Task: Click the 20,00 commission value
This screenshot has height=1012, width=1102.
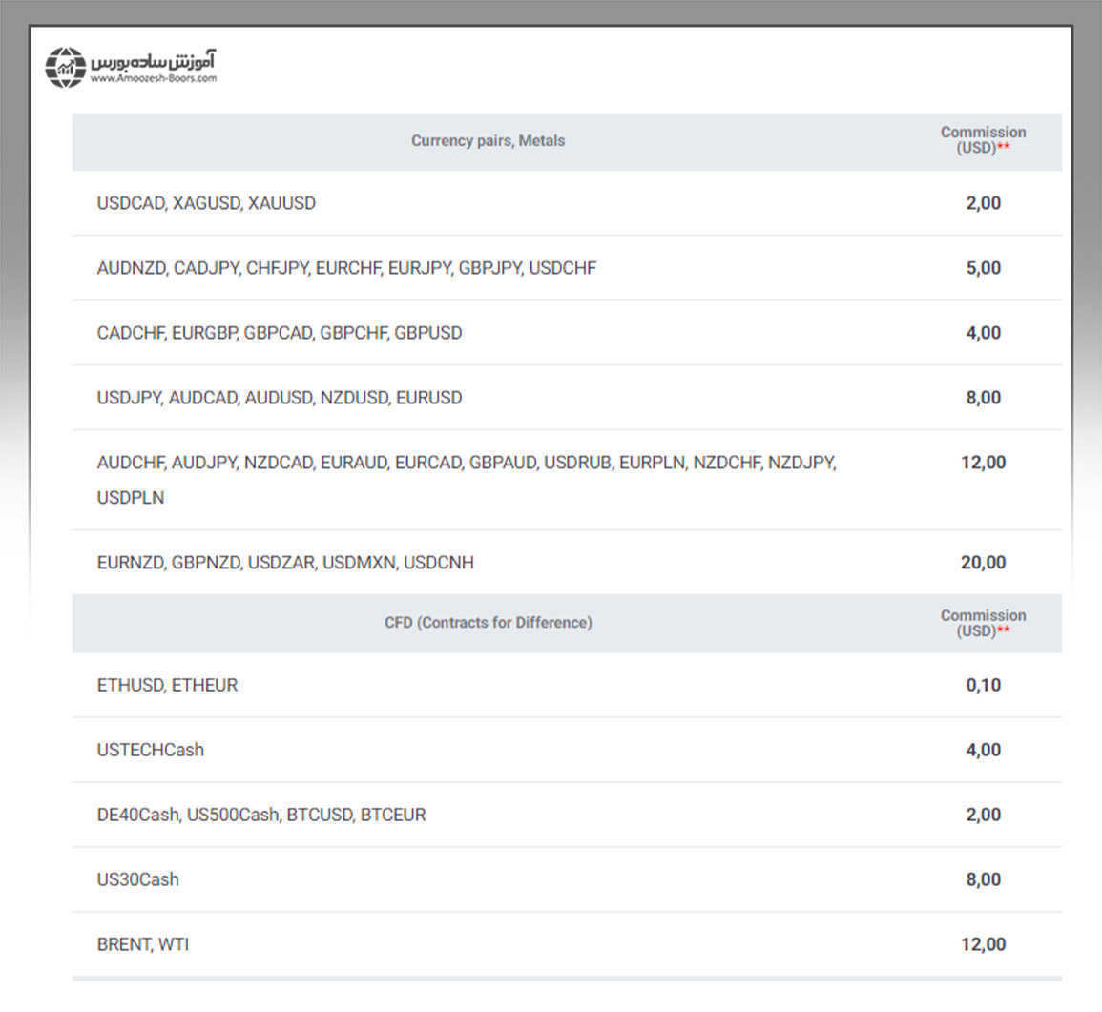Action: coord(983,563)
